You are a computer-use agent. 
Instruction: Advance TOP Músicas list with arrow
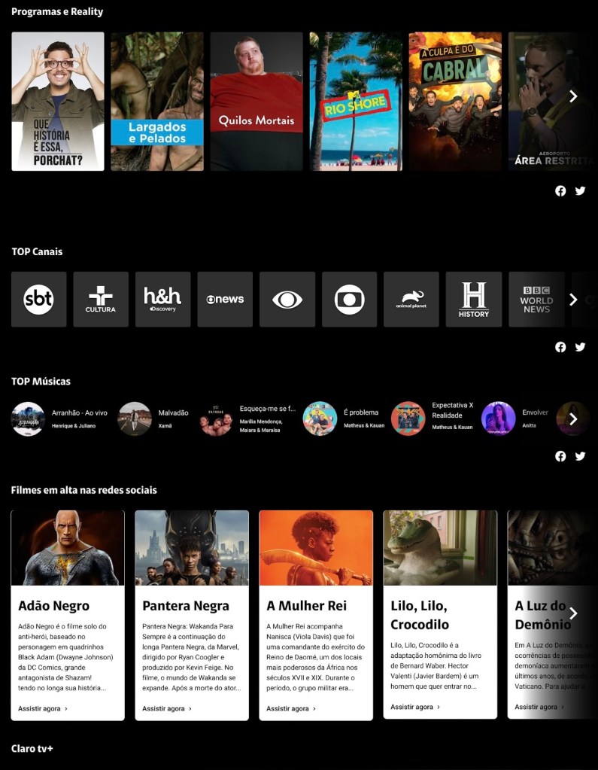(573, 418)
